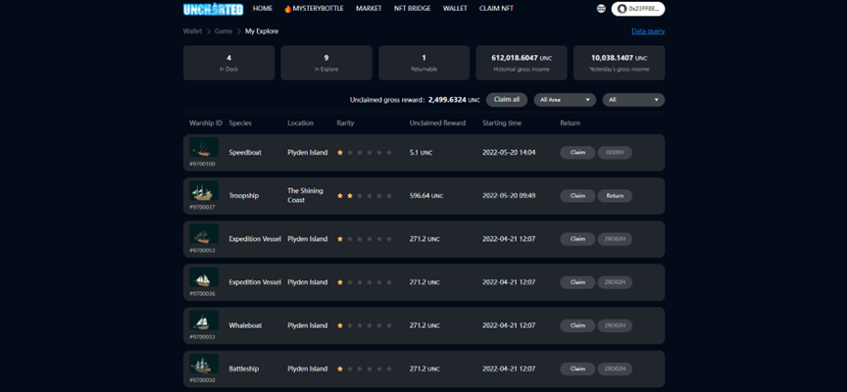Click the wallet avatar icon
Screen dimensions: 847x392
point(622,9)
